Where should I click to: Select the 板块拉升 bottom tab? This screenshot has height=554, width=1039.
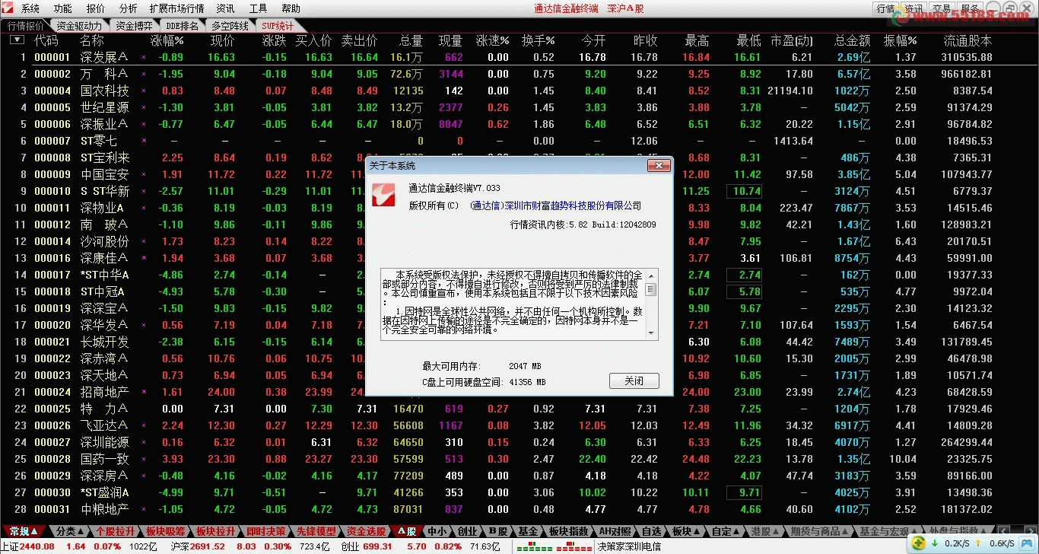click(215, 531)
